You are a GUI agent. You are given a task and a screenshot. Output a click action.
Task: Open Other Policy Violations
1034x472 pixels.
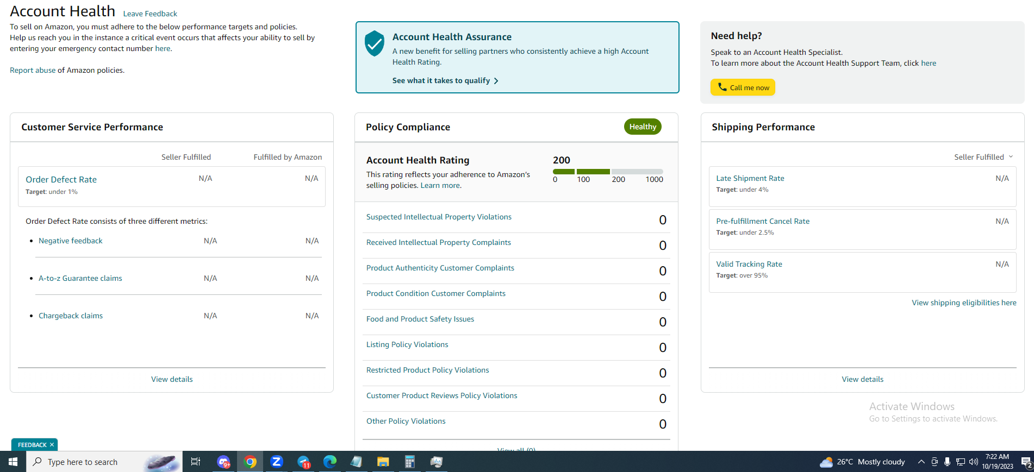[x=406, y=421]
